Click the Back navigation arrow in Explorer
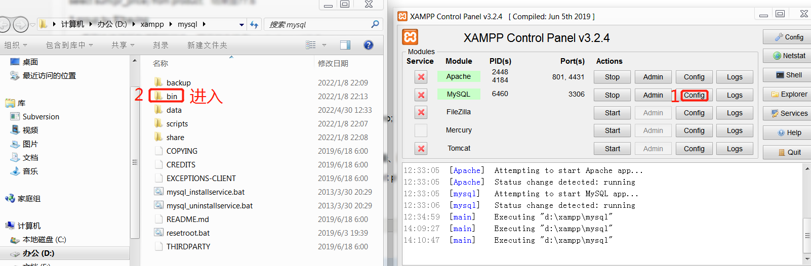811x266 pixels. [x=4, y=24]
